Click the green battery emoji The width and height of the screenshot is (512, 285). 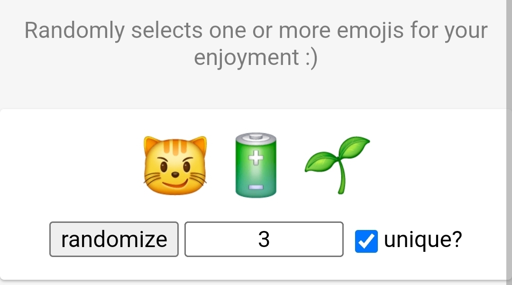(256, 165)
